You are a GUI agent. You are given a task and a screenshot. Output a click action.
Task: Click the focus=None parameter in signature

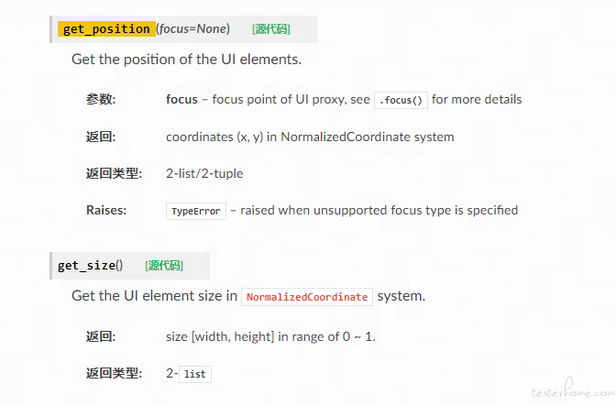point(193,29)
